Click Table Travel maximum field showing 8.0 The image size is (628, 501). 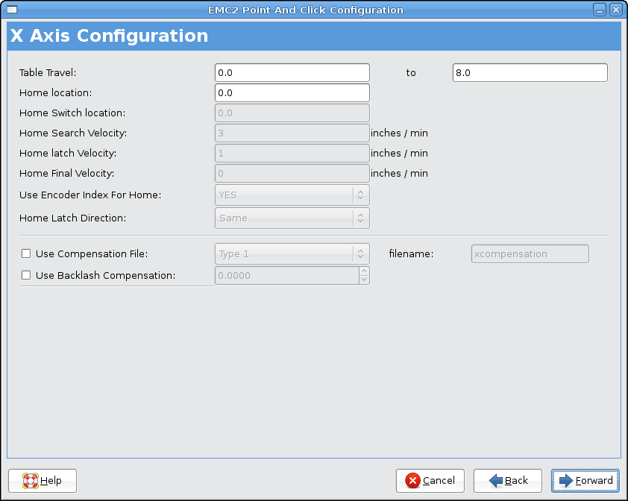tap(530, 73)
